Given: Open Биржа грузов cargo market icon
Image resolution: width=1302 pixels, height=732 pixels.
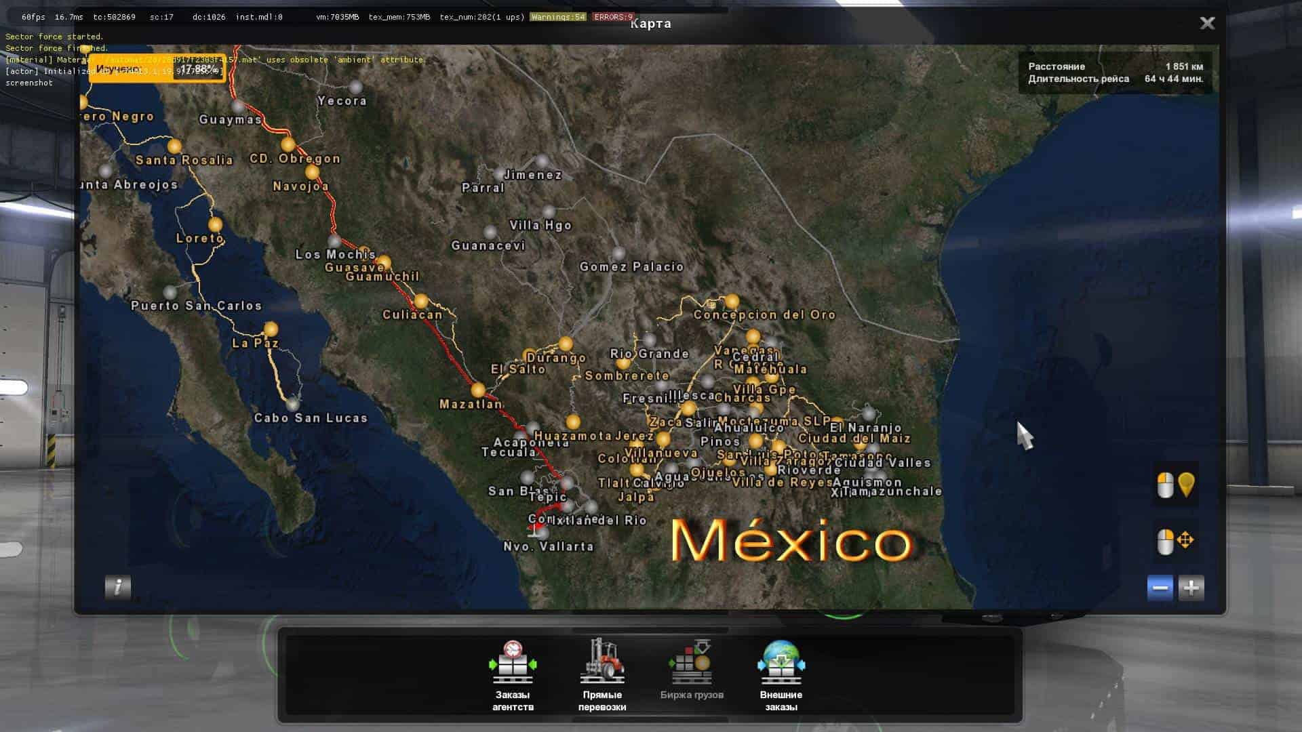Looking at the screenshot, I should [691, 663].
